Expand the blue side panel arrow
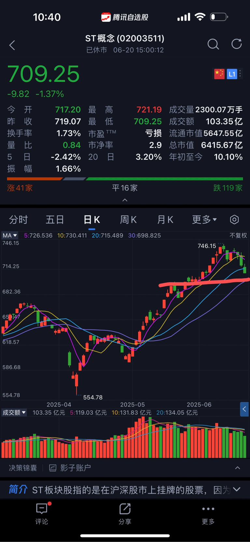The height and width of the screenshot is (542, 250). [x=244, y=409]
